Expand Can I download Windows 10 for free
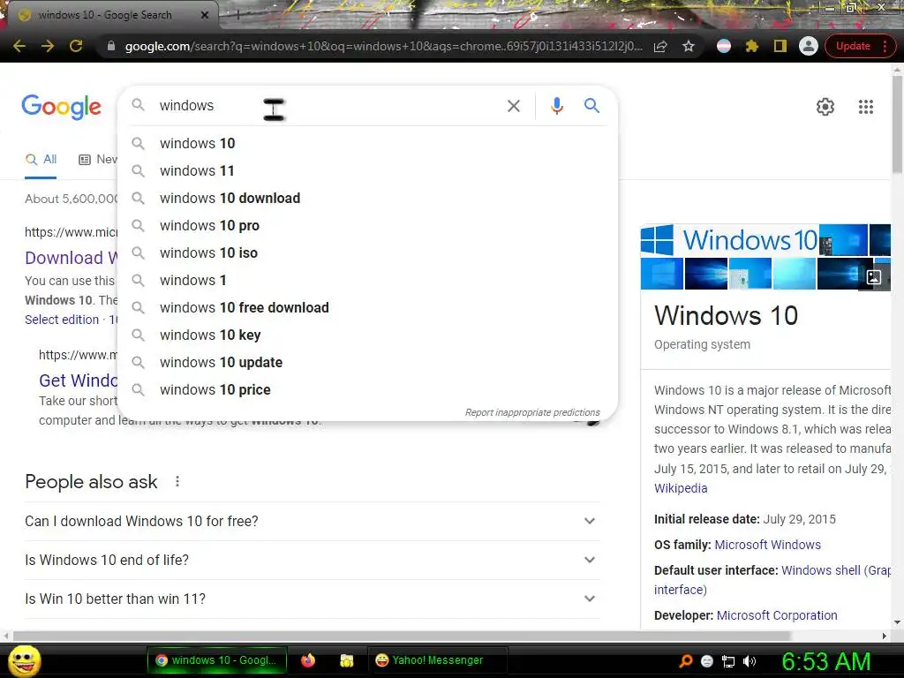Screen dimensions: 904x678 point(312,521)
